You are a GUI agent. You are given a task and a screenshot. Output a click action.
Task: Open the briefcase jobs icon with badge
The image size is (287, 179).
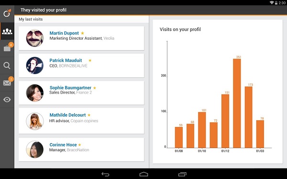pos(7,48)
